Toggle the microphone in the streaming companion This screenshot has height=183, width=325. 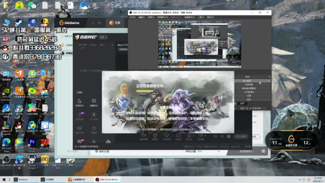(x=189, y=135)
